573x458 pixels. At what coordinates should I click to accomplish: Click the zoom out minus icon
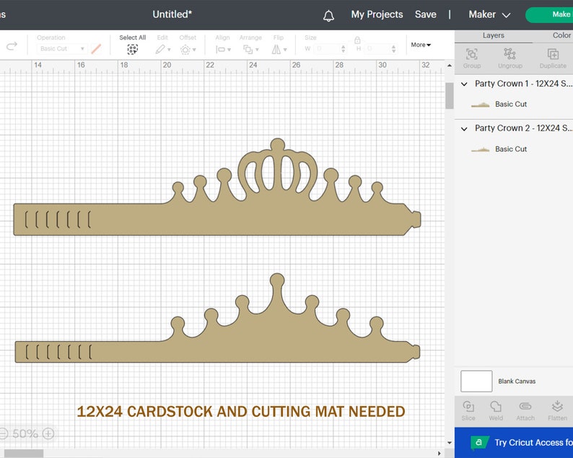[4, 433]
